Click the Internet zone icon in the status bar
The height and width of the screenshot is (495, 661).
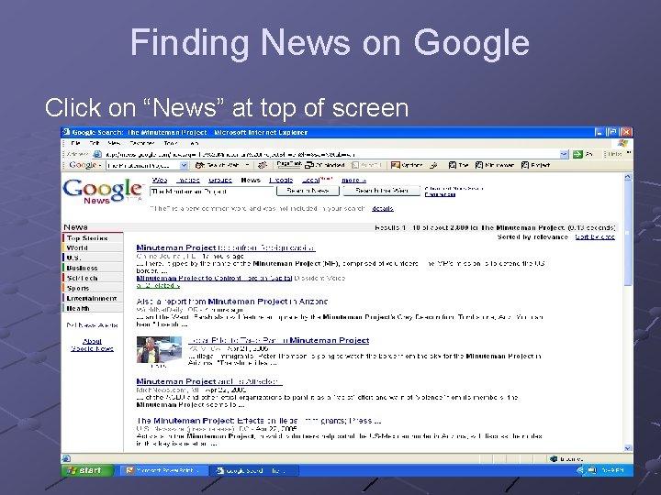pyautogui.click(x=554, y=459)
